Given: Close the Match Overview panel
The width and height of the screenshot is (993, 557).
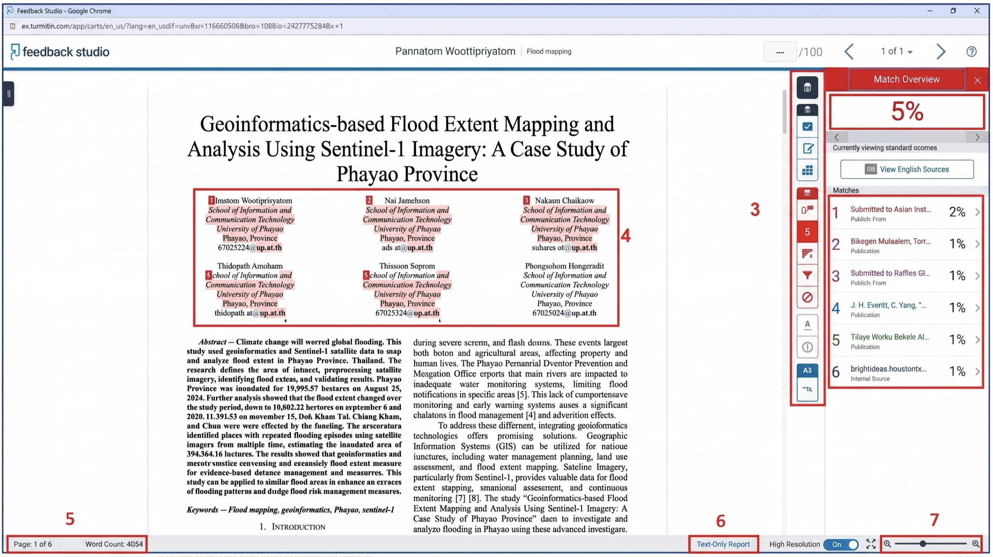Looking at the screenshot, I should tap(977, 80).
